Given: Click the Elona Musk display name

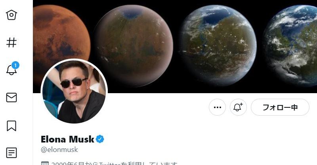Looking at the screenshot, I should pos(67,139).
